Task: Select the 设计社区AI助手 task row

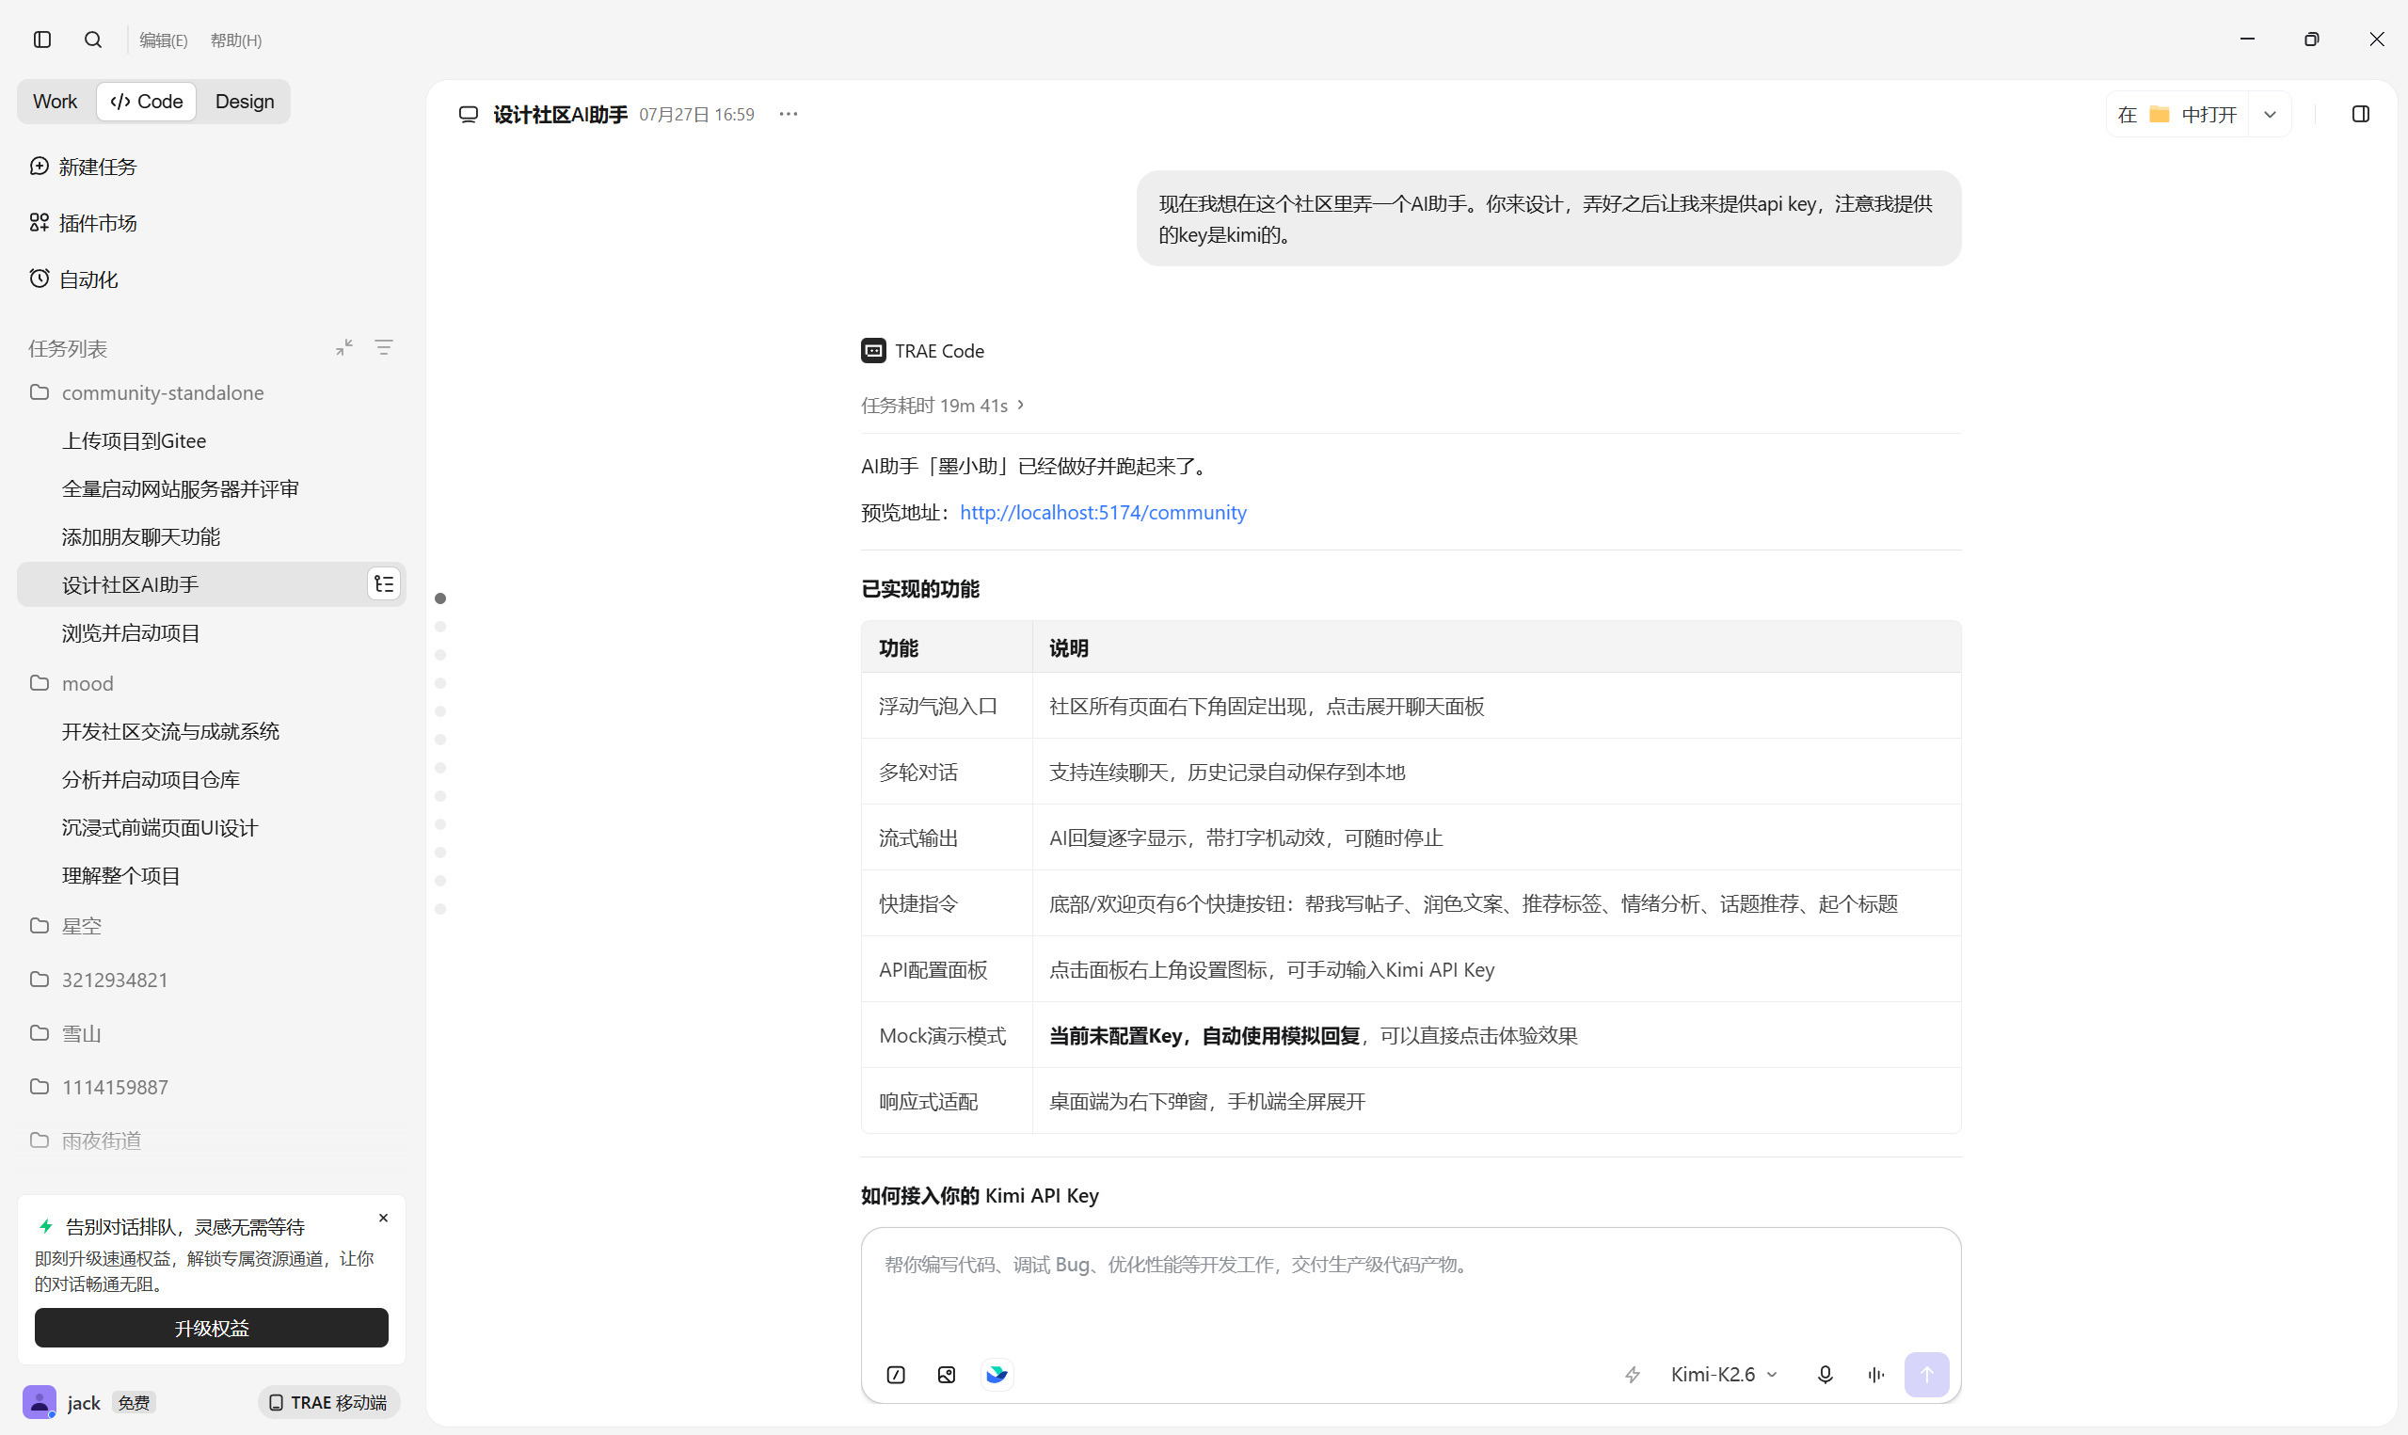Action: 211,585
